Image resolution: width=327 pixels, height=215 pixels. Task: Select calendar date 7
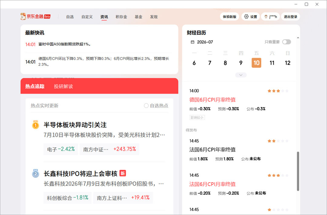click(210, 63)
